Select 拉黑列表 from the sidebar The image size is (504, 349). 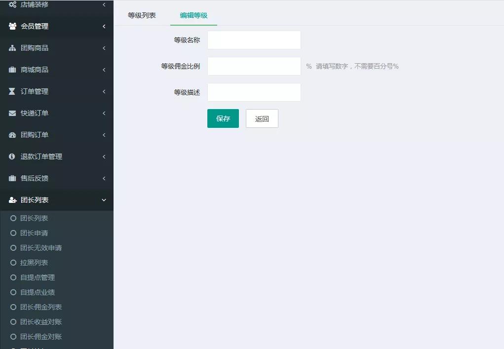coord(35,262)
